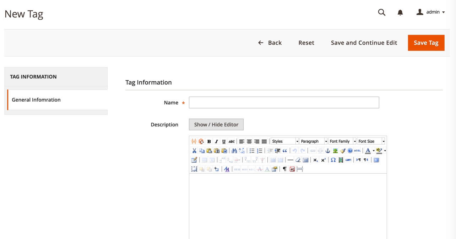The image size is (456, 239).
Task: Toggle the underline formatting button
Action: 224,141
